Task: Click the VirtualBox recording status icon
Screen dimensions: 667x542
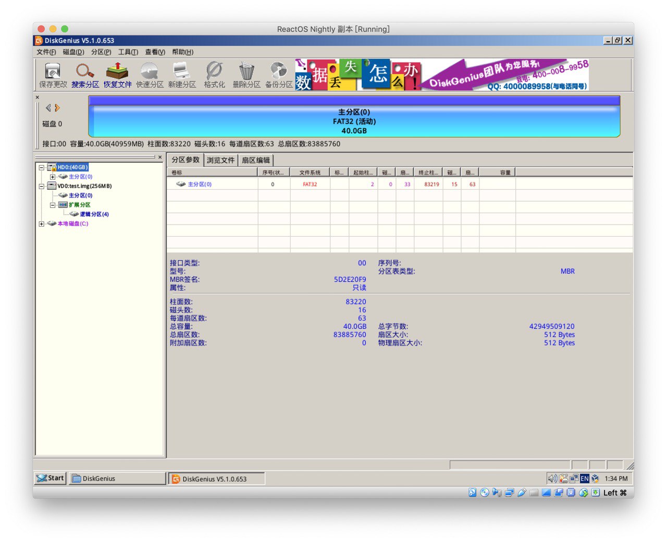Action: [x=559, y=492]
